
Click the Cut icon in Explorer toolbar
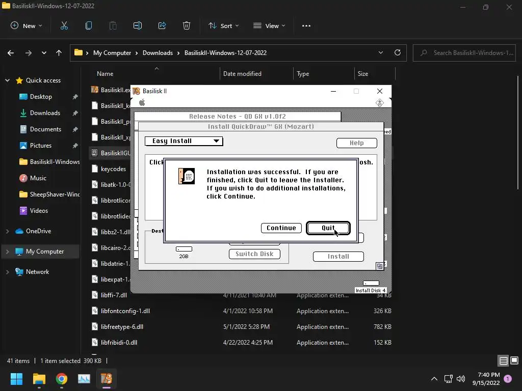click(64, 25)
